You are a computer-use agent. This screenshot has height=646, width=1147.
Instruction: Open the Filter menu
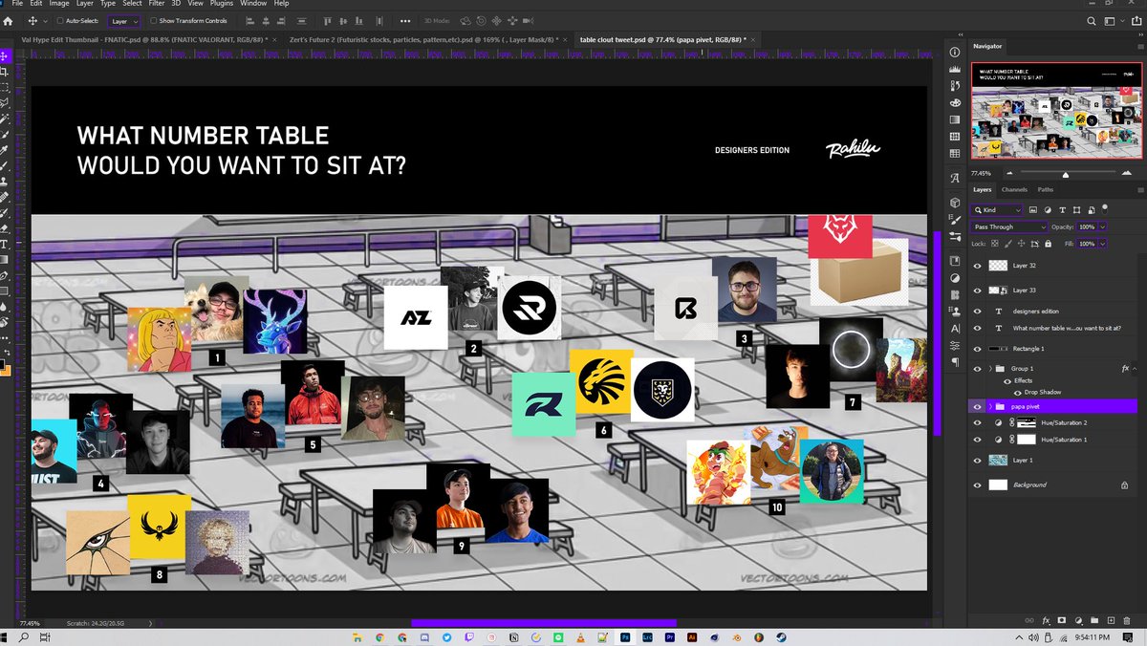156,4
